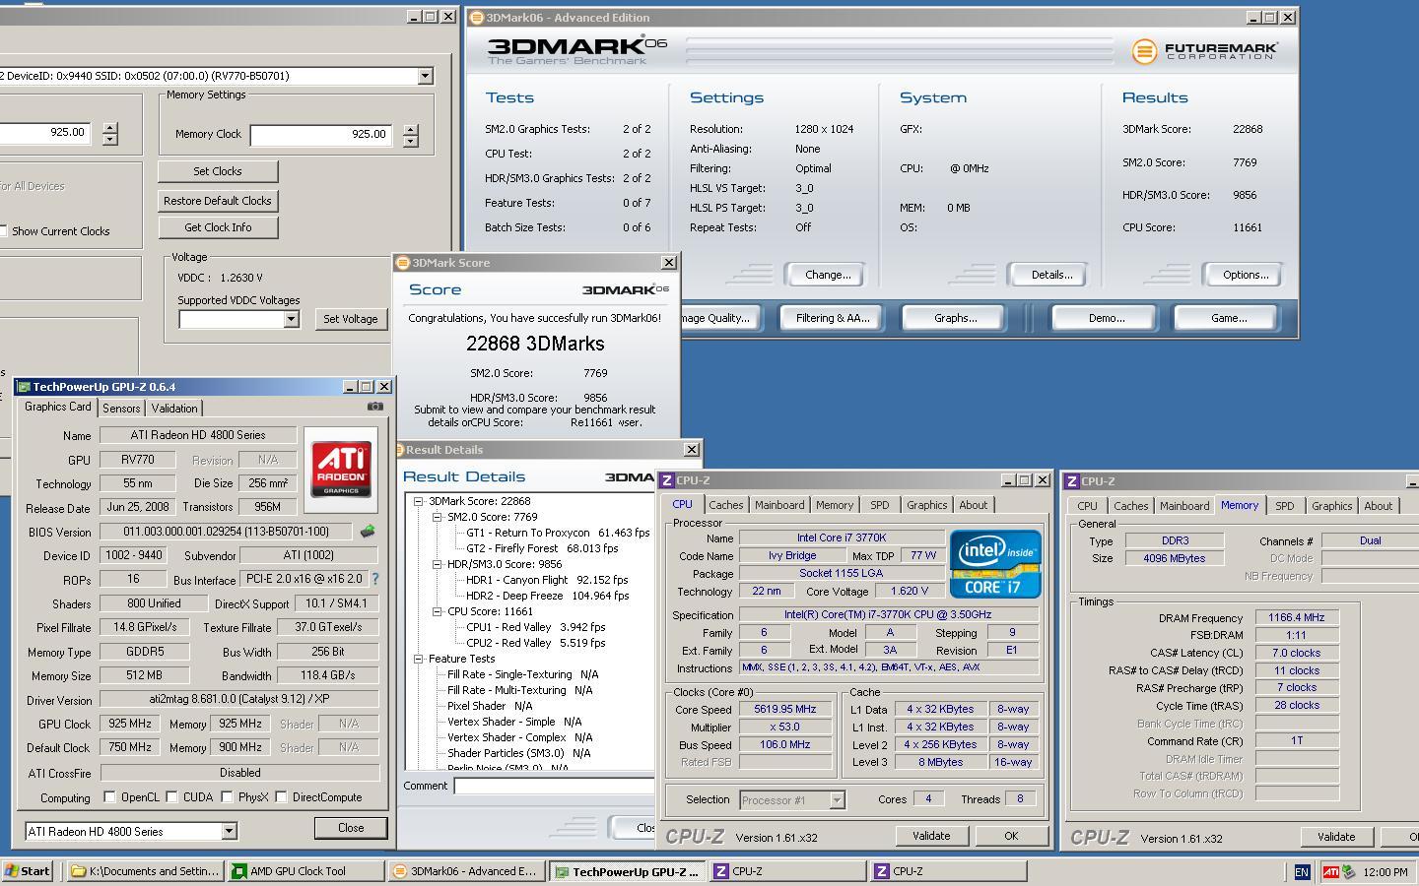Image resolution: width=1419 pixels, height=886 pixels.
Task: Toggle the Show Current Clocks checkbox
Action: pyautogui.click(x=3, y=231)
